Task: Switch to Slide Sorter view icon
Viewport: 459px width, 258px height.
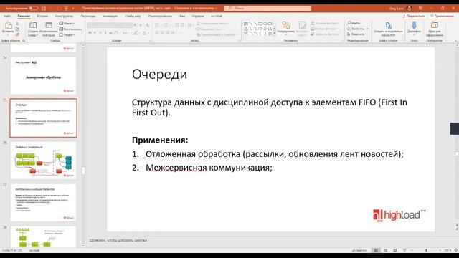Action: (386, 250)
